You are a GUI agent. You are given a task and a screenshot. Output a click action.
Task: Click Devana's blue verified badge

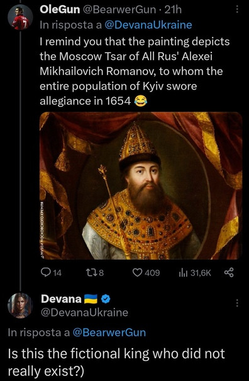click(106, 300)
